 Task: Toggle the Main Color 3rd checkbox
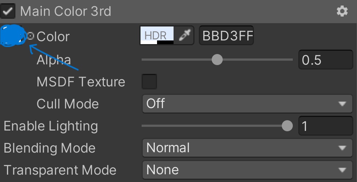point(8,11)
